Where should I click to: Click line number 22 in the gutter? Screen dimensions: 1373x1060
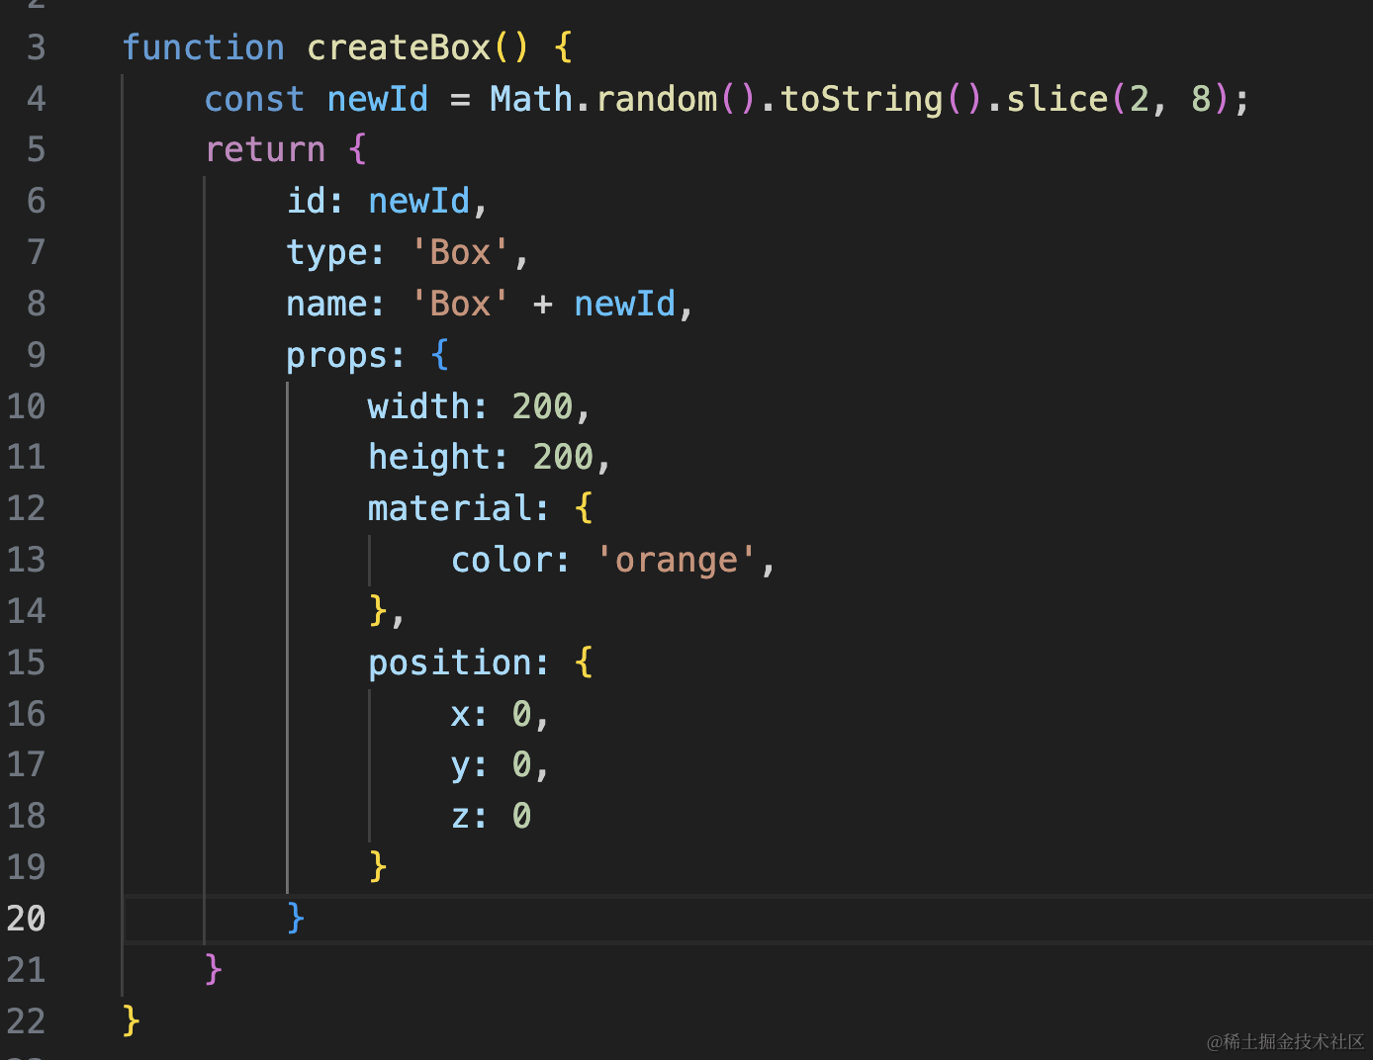pos(26,1021)
